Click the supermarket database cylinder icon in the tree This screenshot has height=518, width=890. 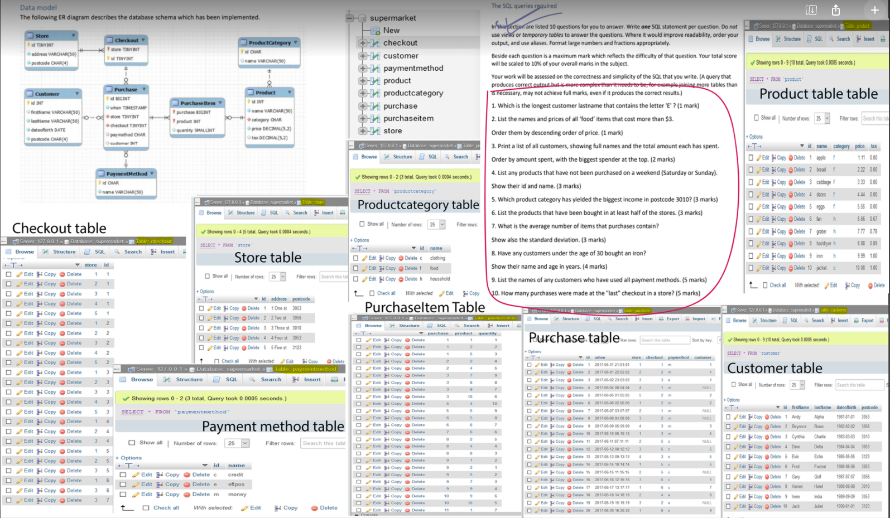pos(361,18)
